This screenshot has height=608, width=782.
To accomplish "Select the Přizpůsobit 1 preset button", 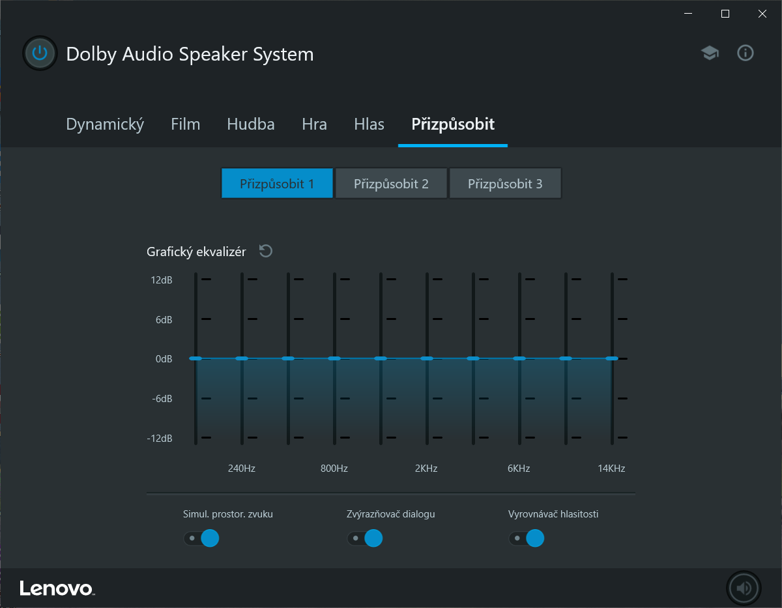I will tap(277, 184).
